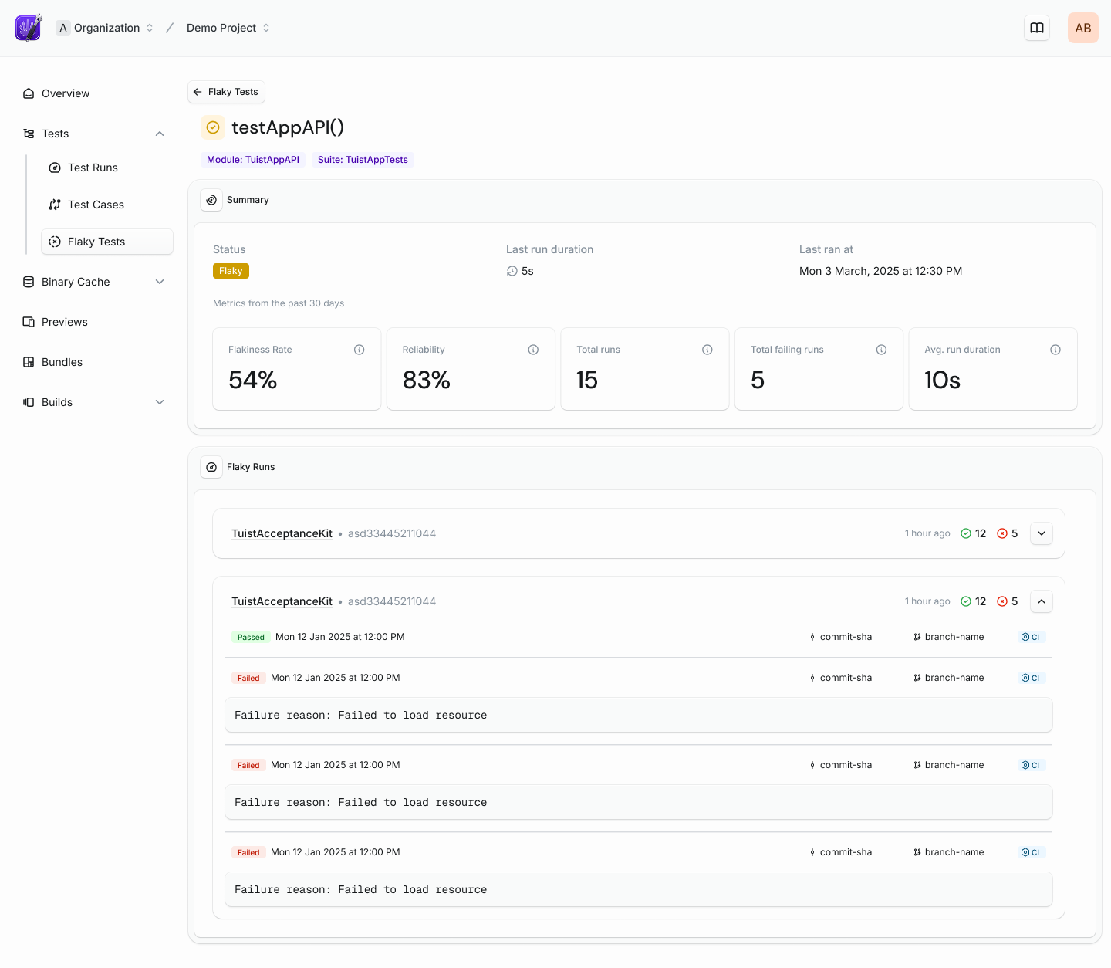This screenshot has width=1111, height=968.
Task: Click the Module: TuistAppAPI tag
Action: pos(253,160)
